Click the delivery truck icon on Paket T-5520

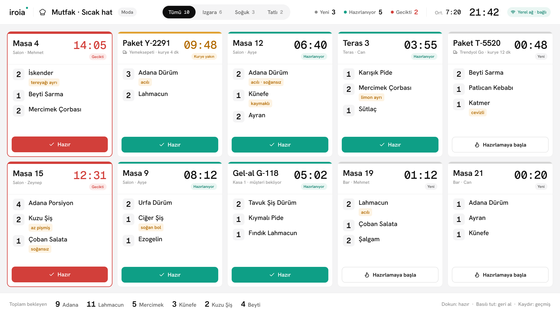coord(455,52)
